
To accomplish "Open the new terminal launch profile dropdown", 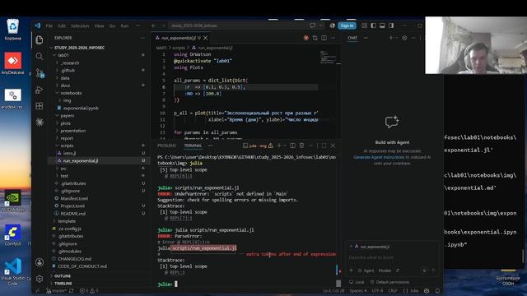I will pyautogui.click(x=284, y=146).
